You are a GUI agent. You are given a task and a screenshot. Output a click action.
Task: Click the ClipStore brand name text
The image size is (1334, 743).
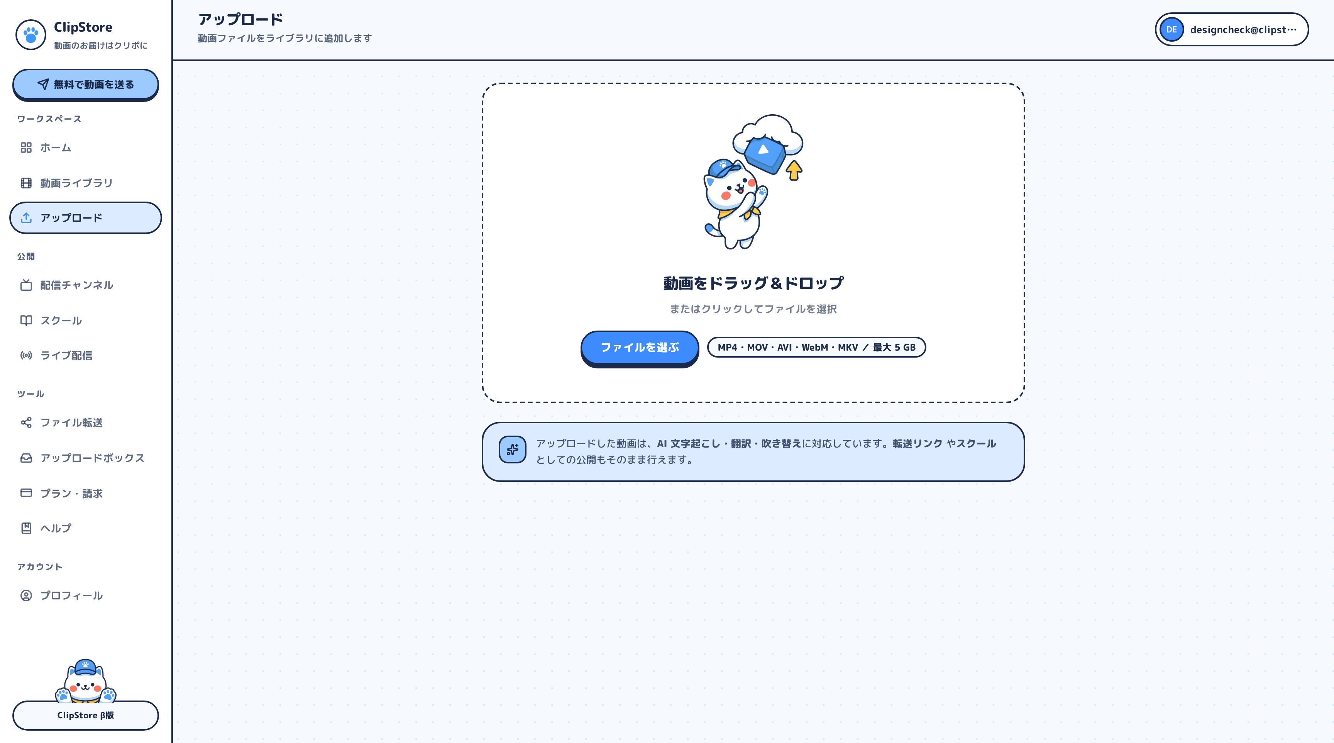point(83,27)
